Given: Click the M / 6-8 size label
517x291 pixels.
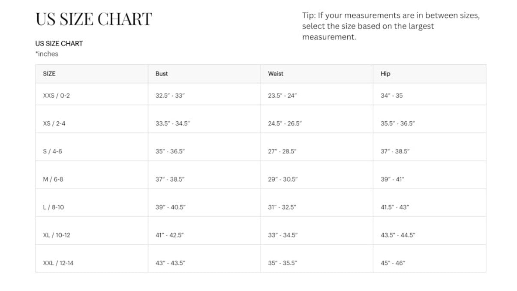Looking at the screenshot, I should (x=53, y=179).
